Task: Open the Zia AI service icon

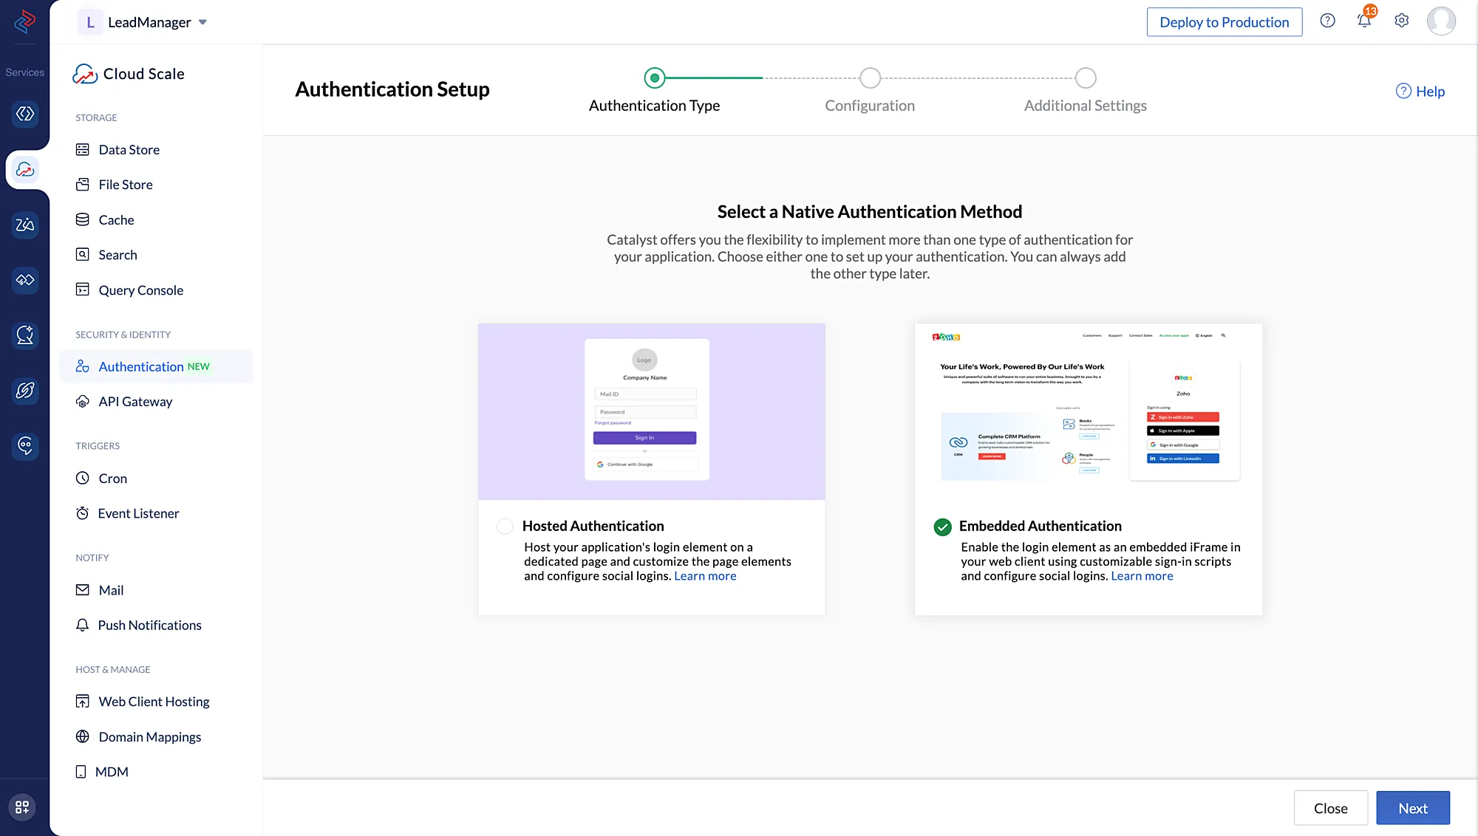Action: point(25,225)
